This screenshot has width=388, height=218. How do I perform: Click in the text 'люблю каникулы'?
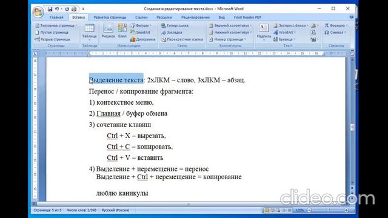(x=122, y=193)
